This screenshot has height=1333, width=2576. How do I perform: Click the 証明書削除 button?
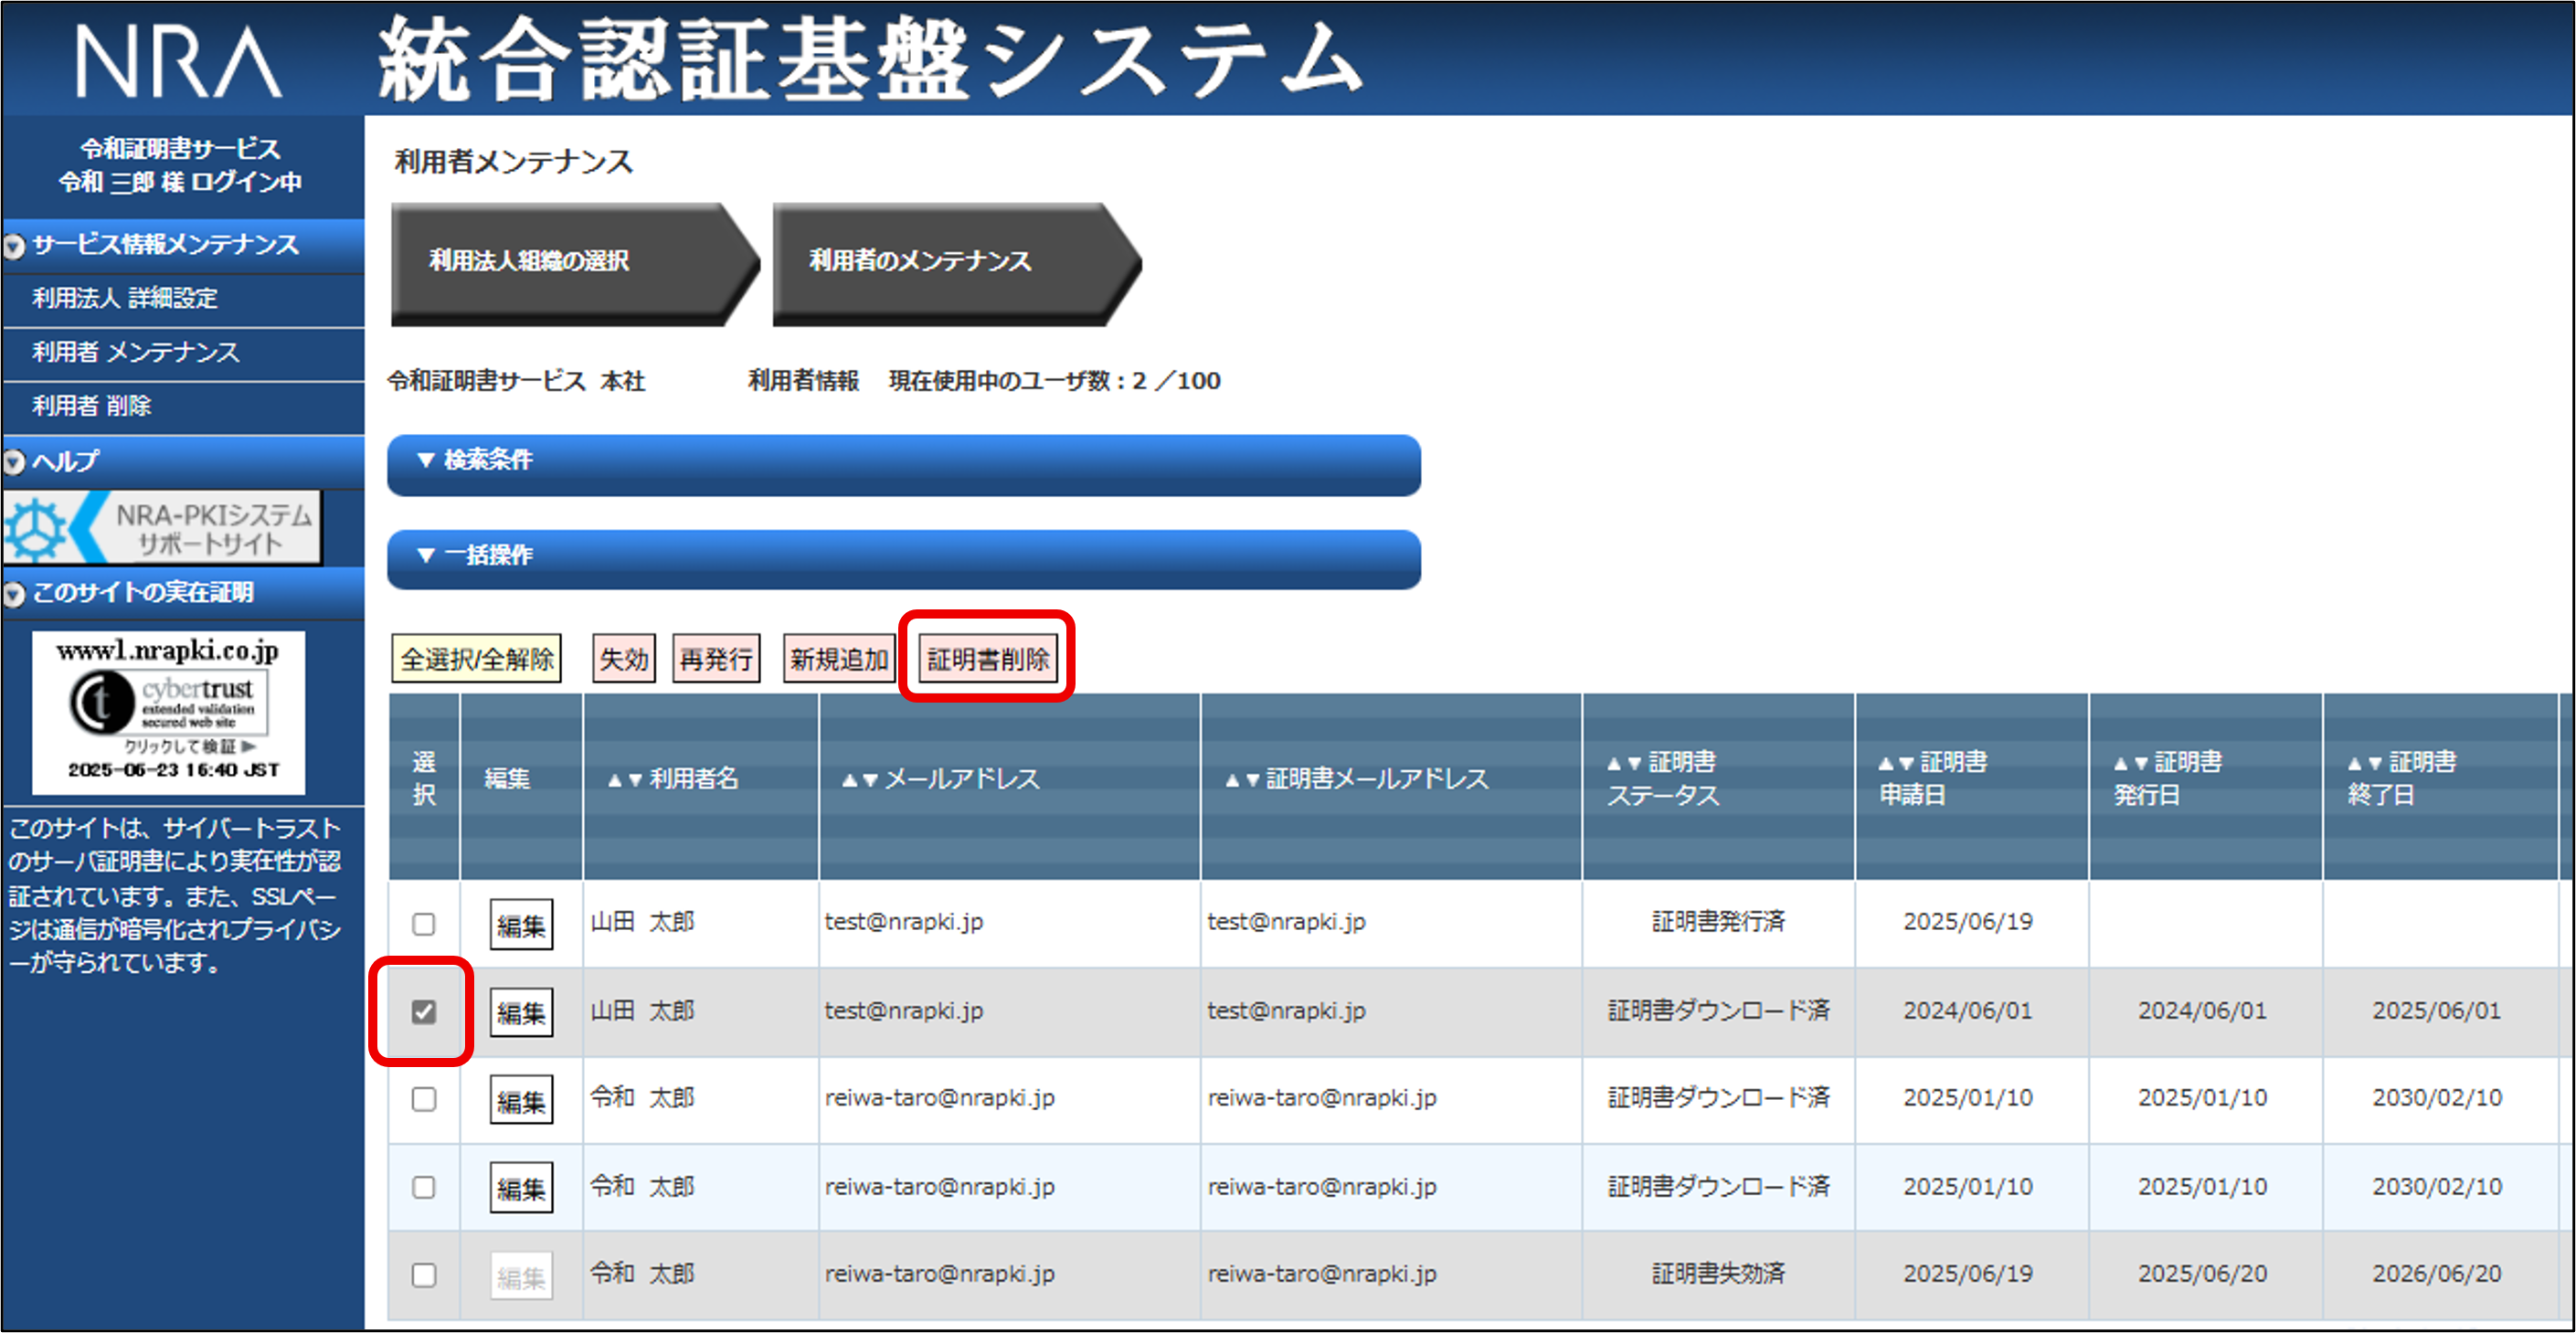pyautogui.click(x=987, y=659)
